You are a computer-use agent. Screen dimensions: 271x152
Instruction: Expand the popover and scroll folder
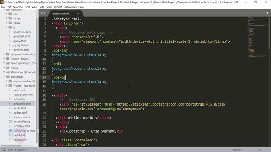point(7,81)
